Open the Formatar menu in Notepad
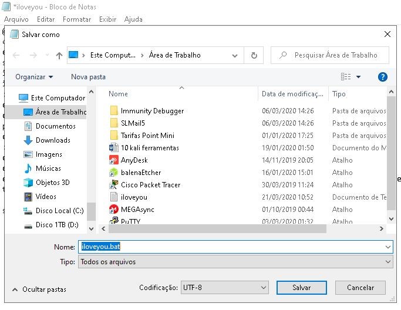 click(77, 19)
